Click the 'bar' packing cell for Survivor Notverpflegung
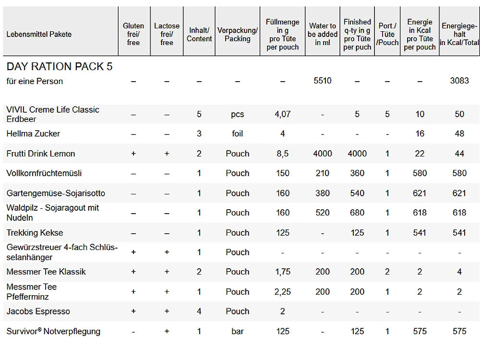 238,331
